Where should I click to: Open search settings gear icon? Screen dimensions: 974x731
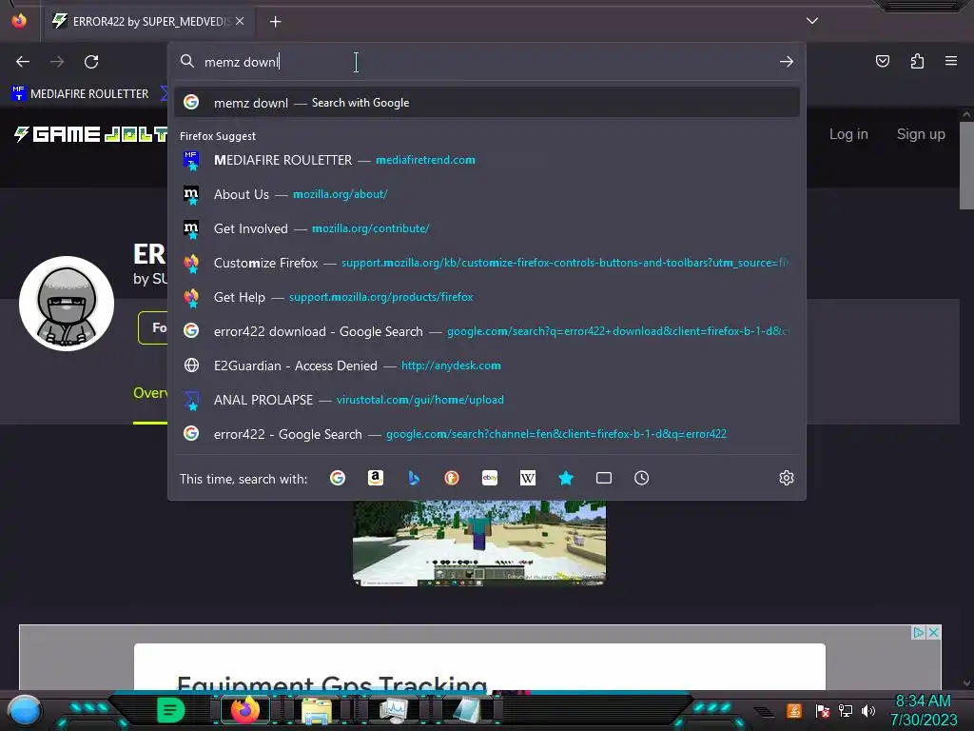coord(787,478)
